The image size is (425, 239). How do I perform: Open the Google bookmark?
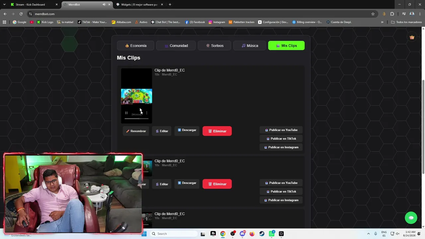tap(19, 22)
